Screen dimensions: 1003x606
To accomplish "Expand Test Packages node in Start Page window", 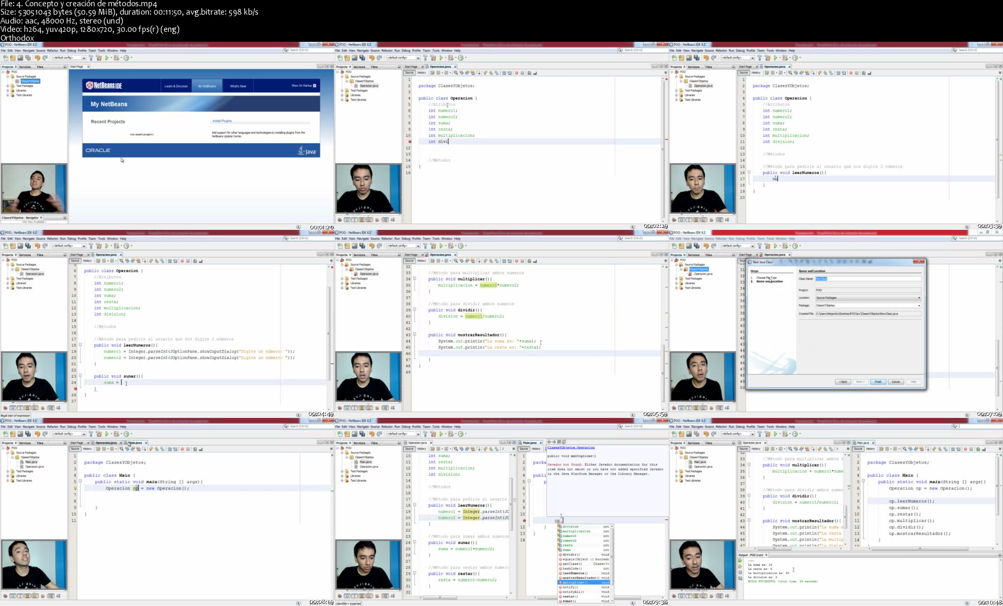I will (8, 86).
